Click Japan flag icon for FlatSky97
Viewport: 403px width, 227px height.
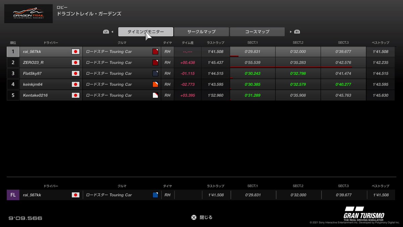76,73
